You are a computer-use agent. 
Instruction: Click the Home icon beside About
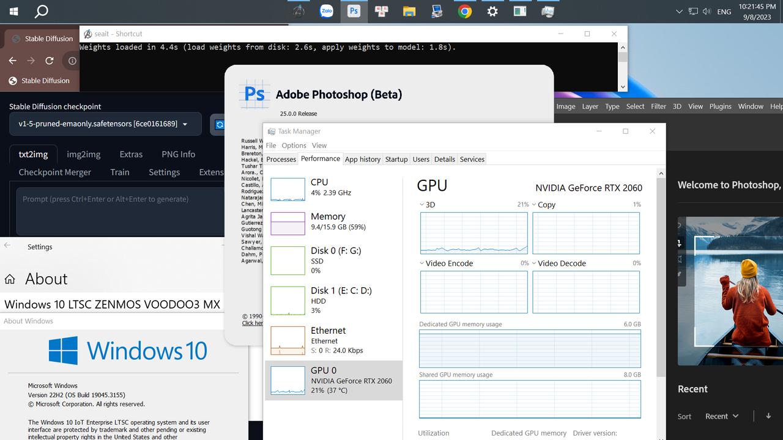click(10, 279)
